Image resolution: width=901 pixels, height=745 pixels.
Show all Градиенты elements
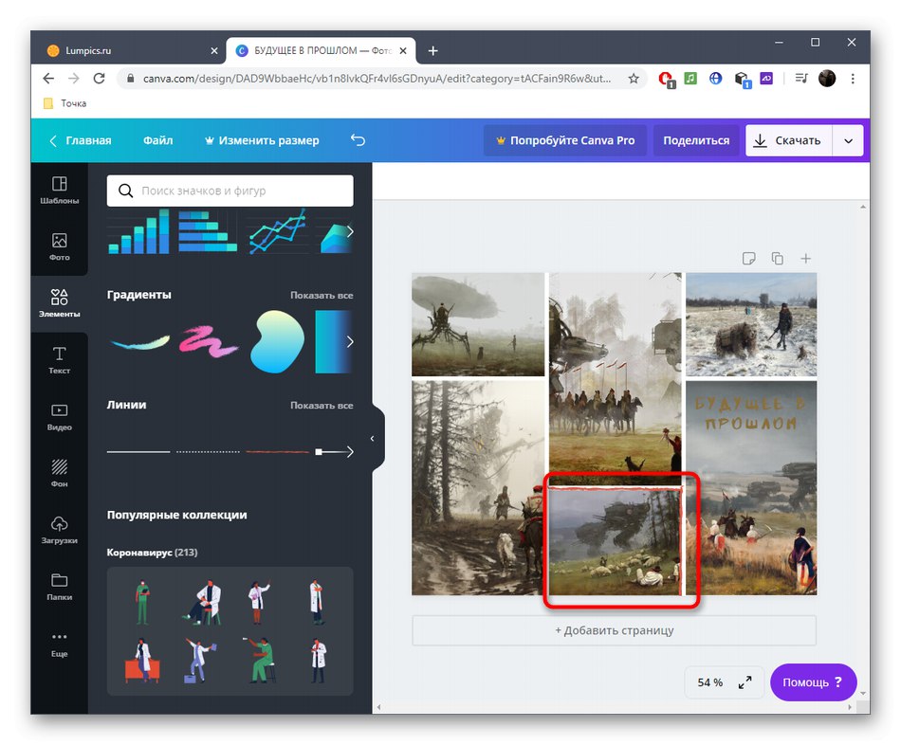pos(322,295)
